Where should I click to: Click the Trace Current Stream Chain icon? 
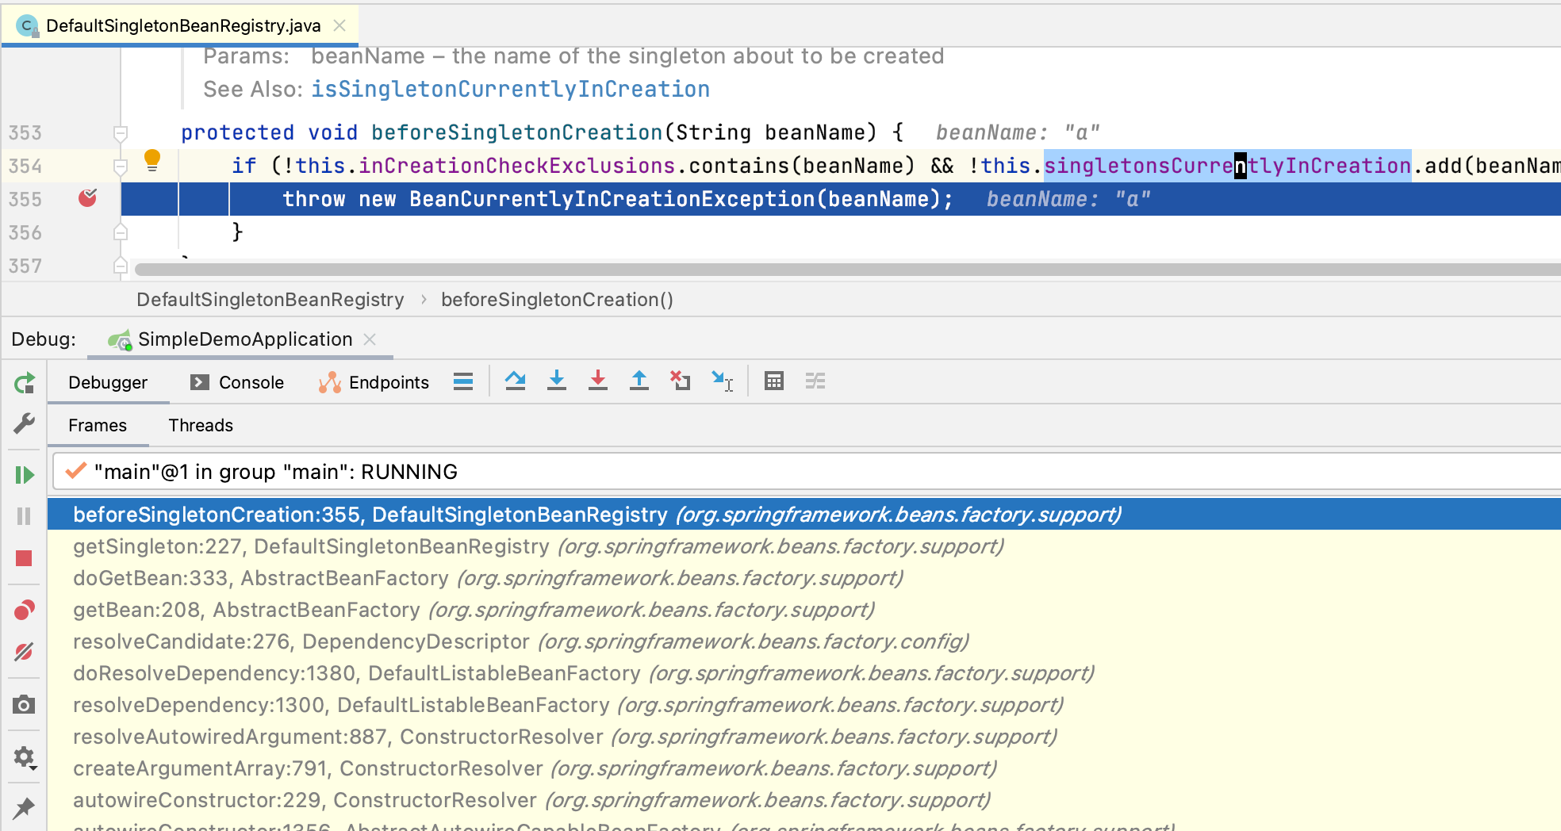point(815,381)
